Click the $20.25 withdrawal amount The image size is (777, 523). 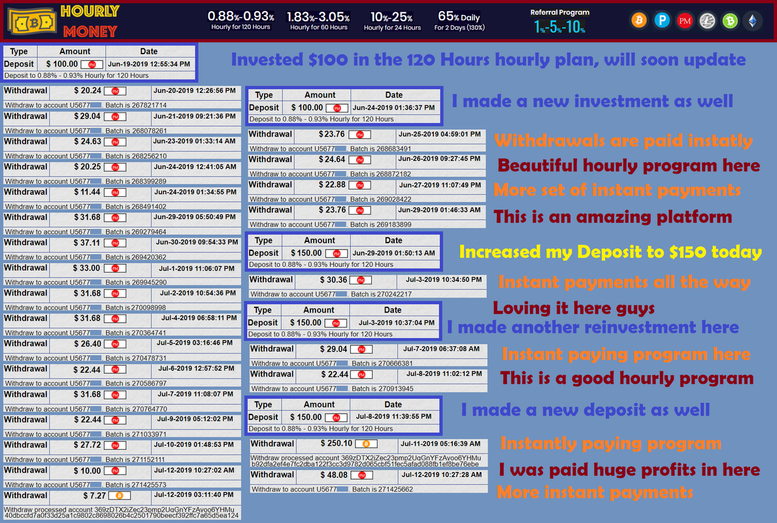87,167
